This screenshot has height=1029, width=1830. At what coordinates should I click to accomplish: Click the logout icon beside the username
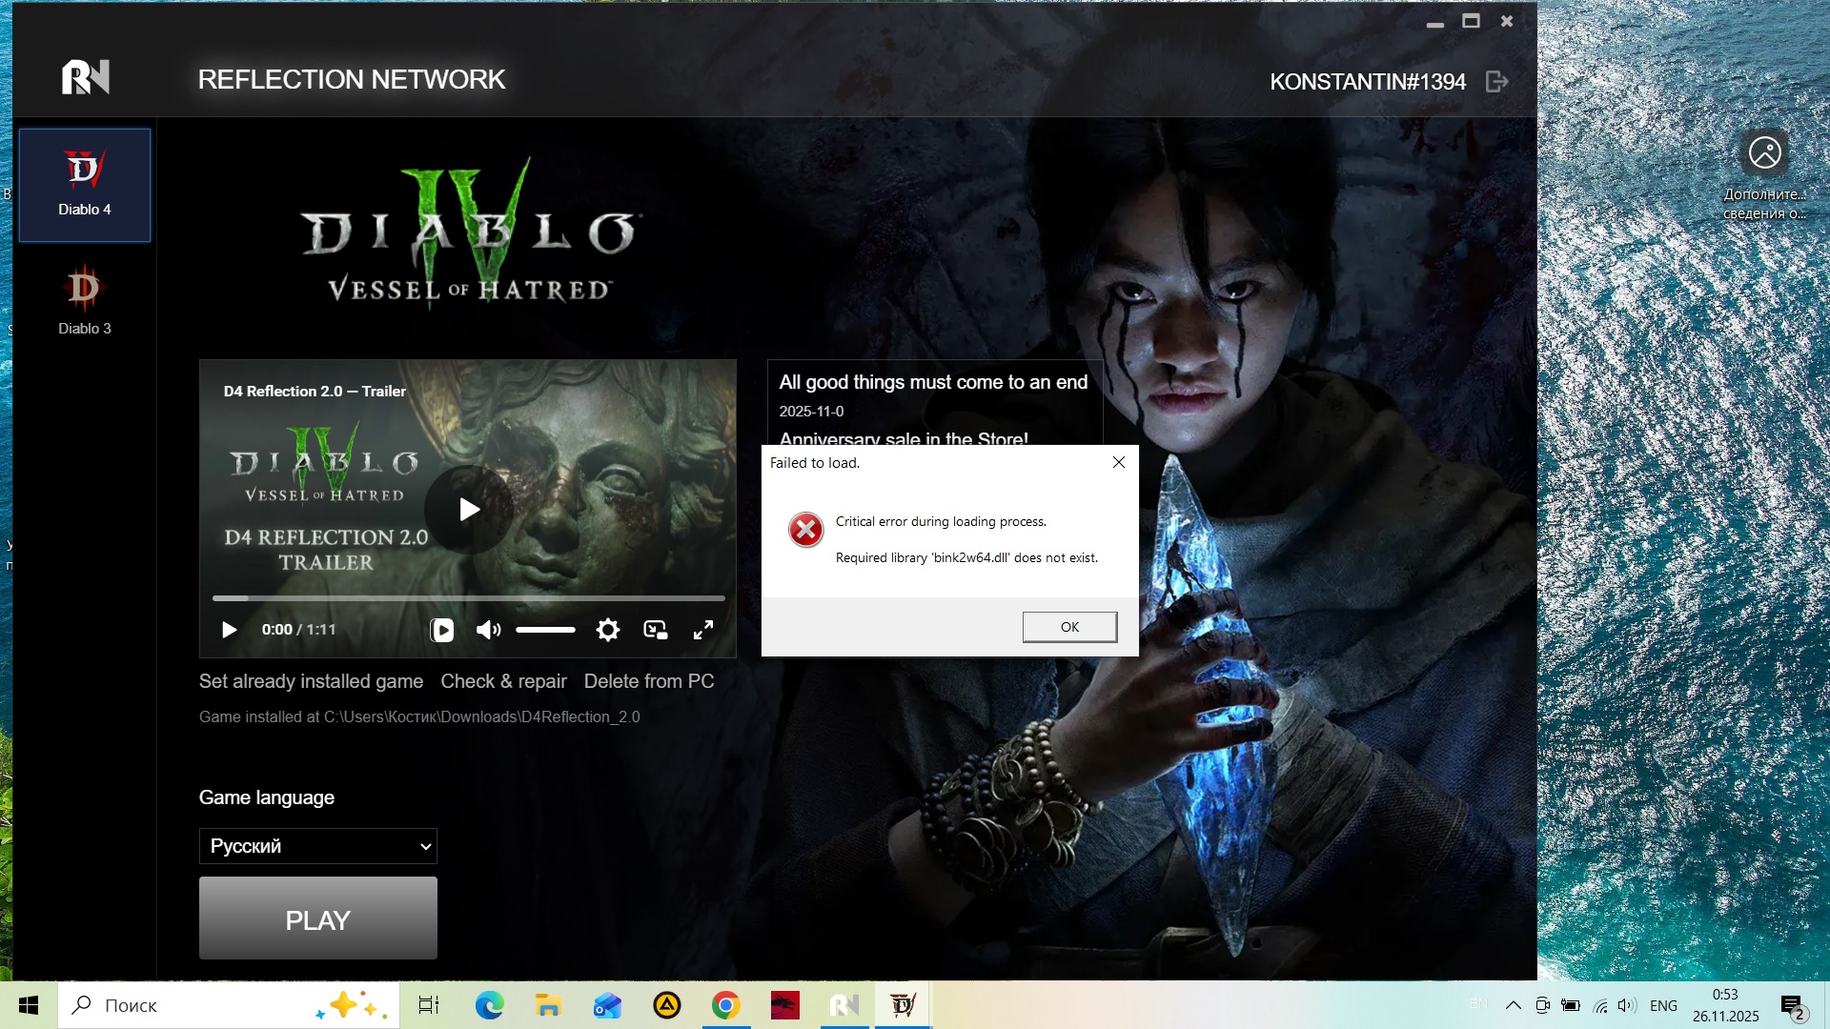point(1496,82)
